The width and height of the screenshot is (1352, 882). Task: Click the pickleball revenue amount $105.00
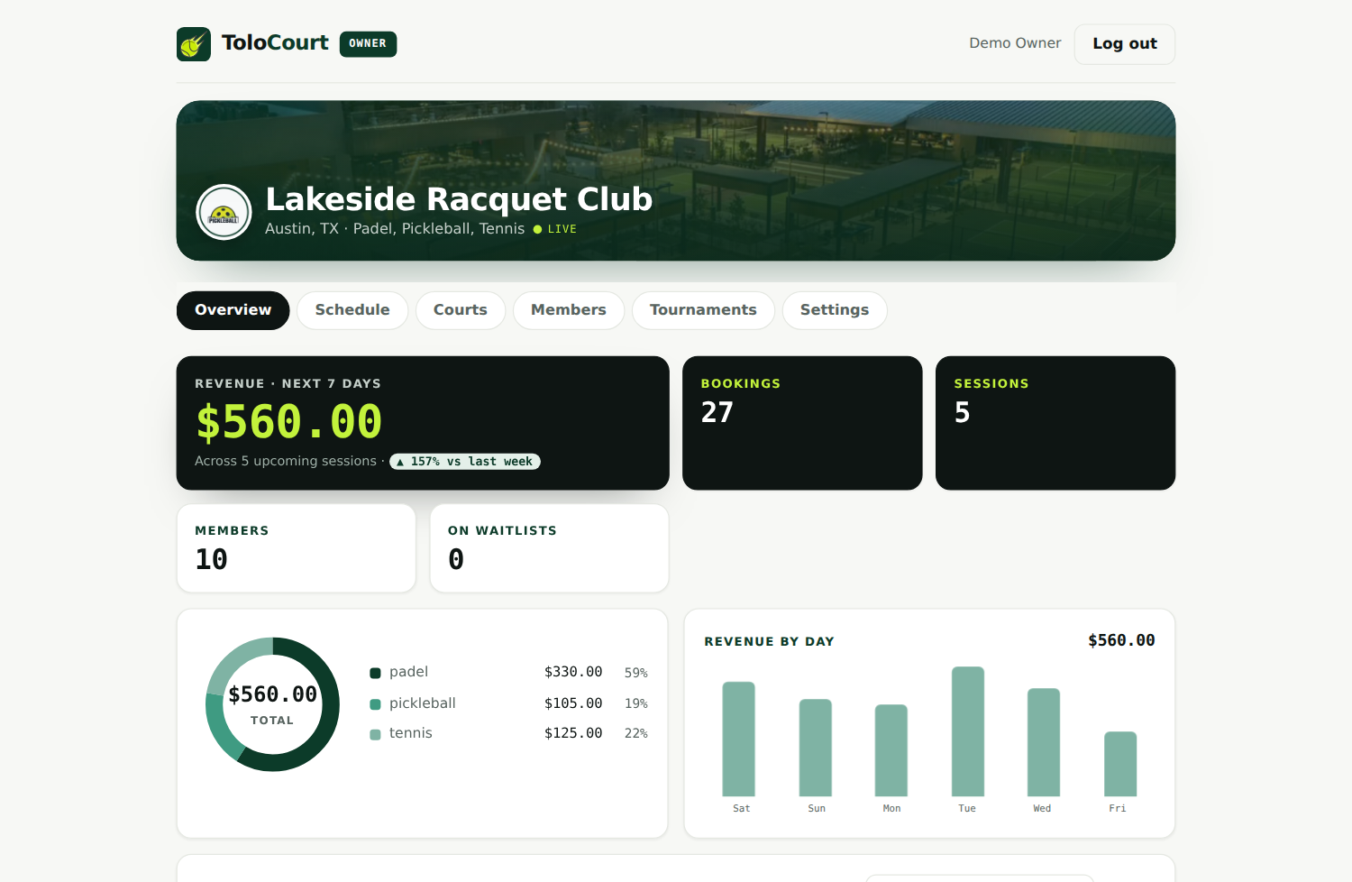point(573,703)
